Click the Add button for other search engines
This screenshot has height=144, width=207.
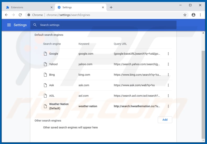click(x=165, y=120)
